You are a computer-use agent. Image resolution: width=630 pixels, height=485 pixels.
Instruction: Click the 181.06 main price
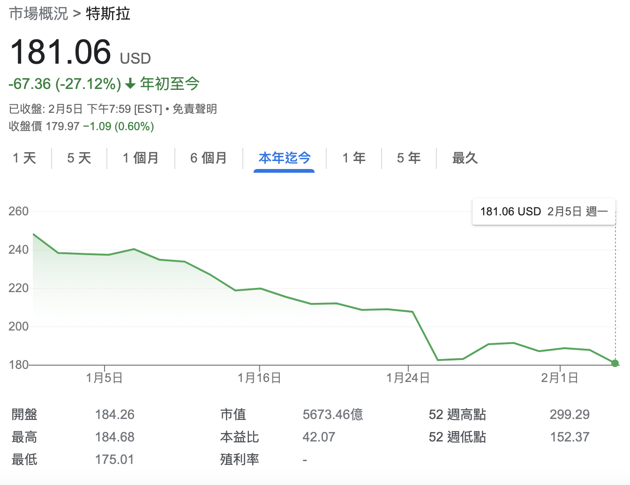pyautogui.click(x=60, y=51)
